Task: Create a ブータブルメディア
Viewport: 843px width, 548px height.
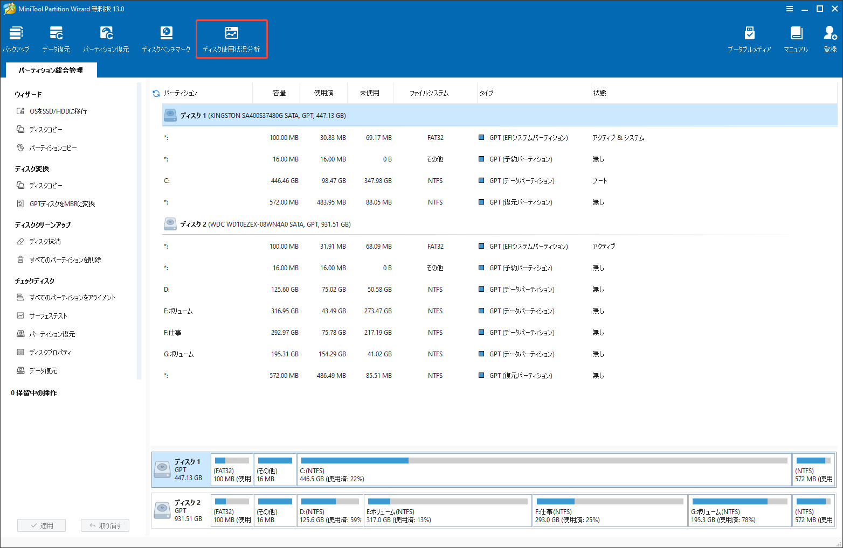Action: pyautogui.click(x=749, y=38)
